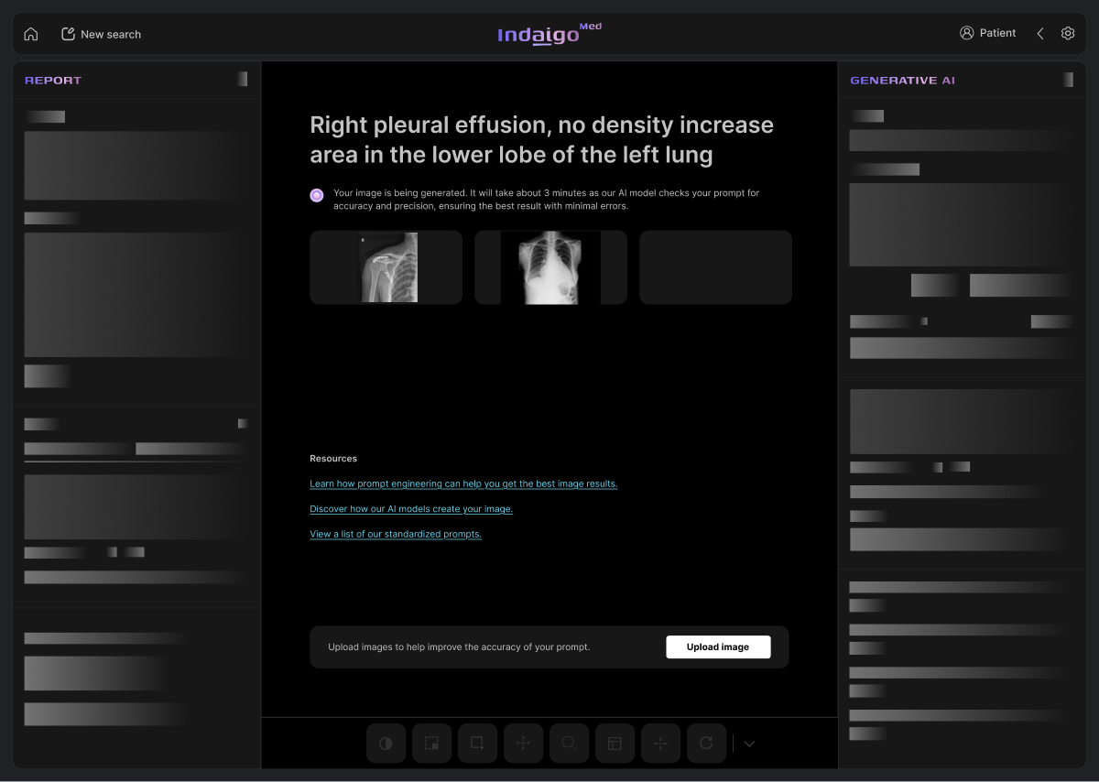This screenshot has width=1099, height=782.
Task: View the list of standardized prompts
Action: pos(396,534)
